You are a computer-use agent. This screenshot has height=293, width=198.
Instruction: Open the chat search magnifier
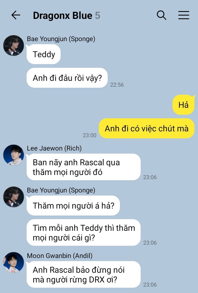pos(161,15)
